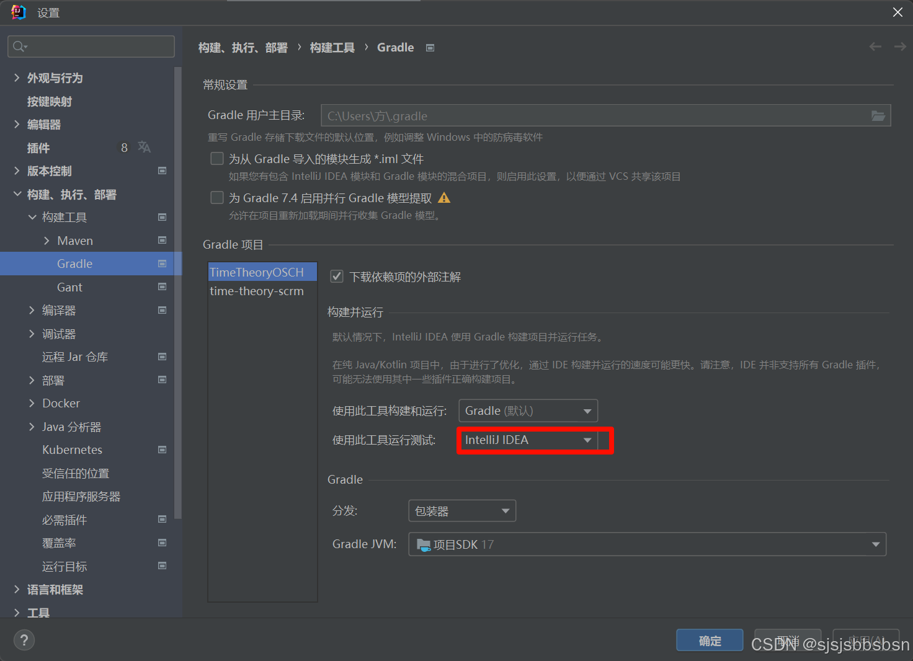Click the project-level icon on 远程 Jar 仓库 row

pos(163,357)
